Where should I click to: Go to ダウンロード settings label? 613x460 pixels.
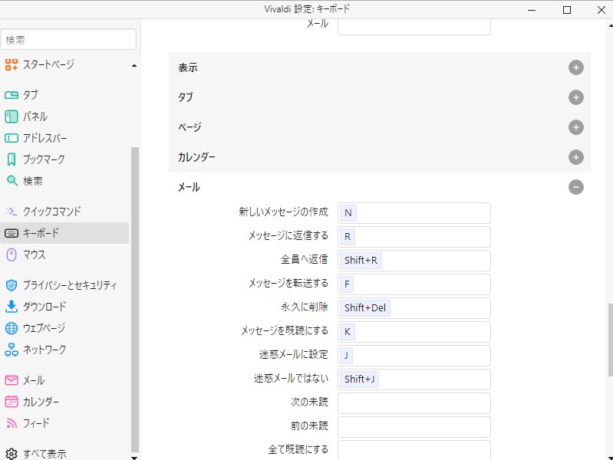44,307
